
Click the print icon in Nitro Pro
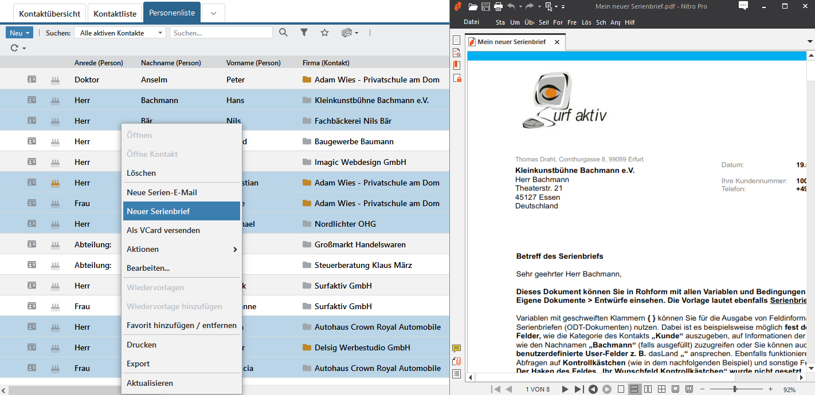point(498,6)
